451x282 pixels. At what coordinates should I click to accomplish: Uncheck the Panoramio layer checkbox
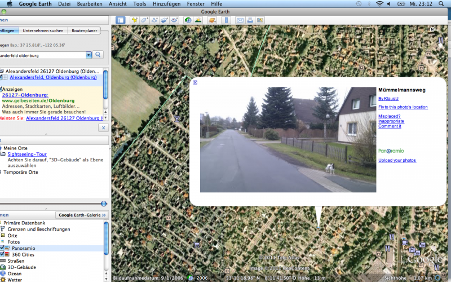pos(2,248)
